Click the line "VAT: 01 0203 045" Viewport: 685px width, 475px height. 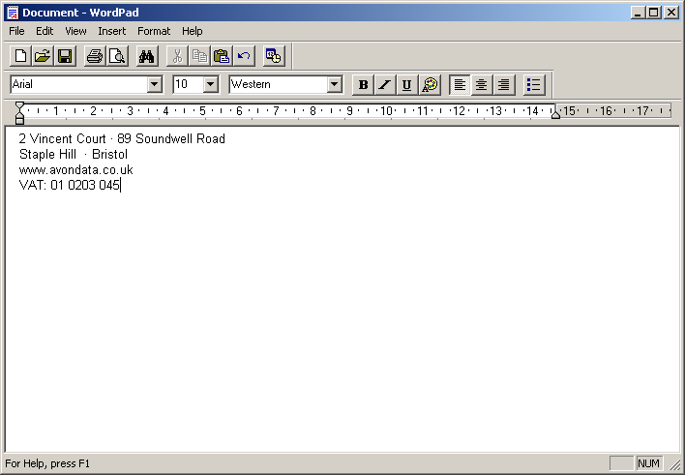point(70,186)
